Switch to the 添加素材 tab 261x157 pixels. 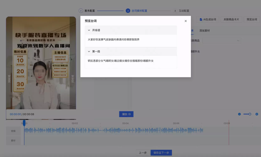click(x=205, y=31)
